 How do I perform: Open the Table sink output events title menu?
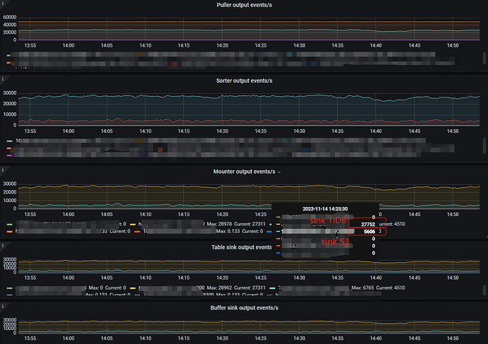coord(241,247)
